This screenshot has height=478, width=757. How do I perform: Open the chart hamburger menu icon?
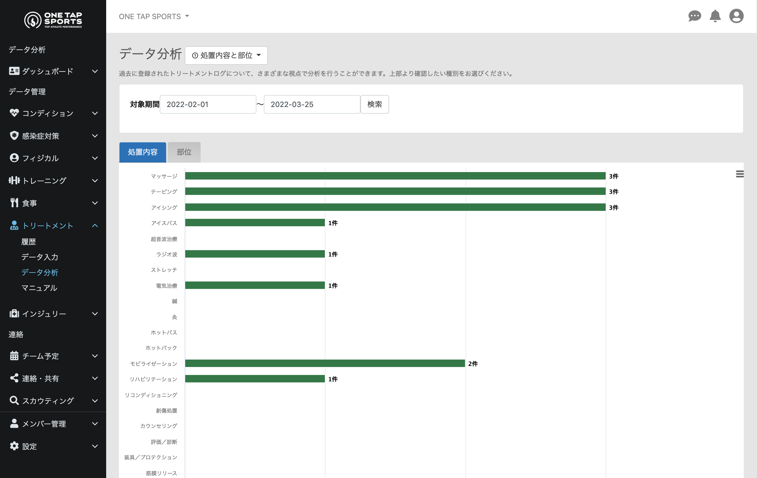pos(740,174)
